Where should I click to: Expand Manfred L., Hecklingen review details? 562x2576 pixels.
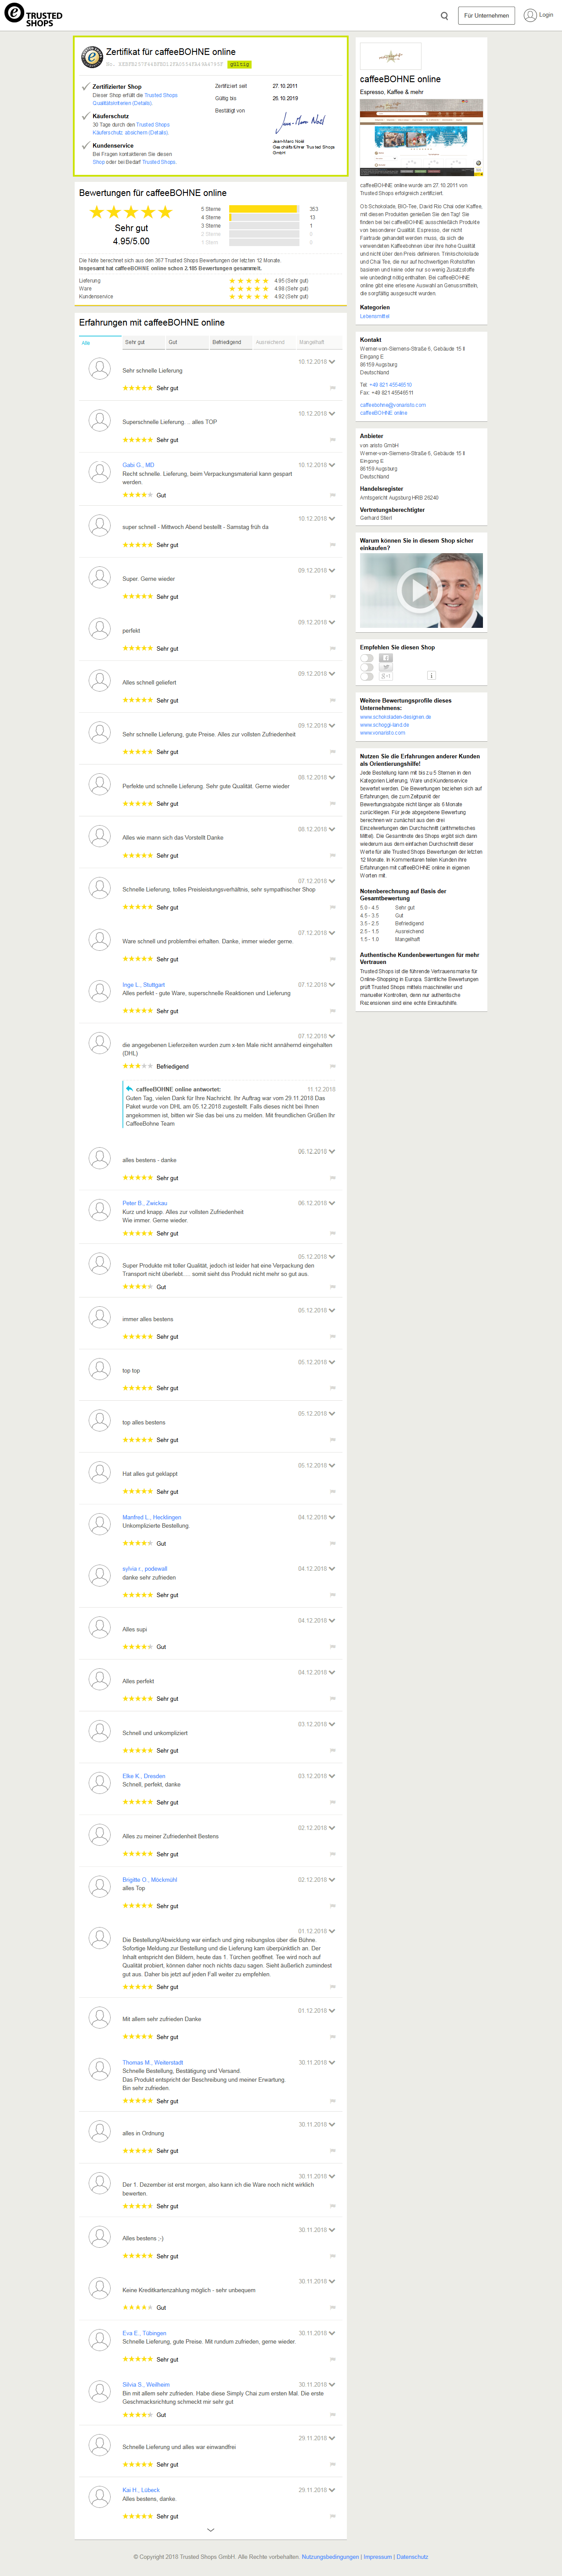tap(332, 1517)
